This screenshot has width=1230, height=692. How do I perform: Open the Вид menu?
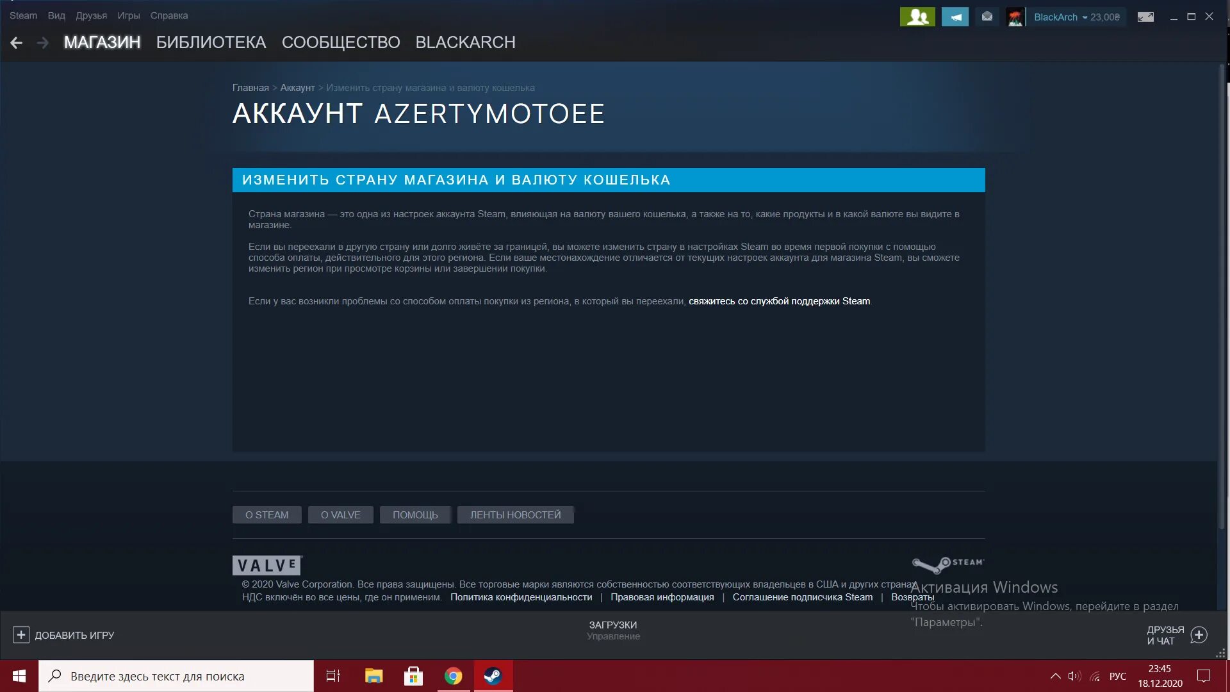pyautogui.click(x=56, y=15)
